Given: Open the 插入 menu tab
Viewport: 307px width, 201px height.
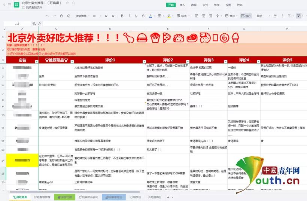Looking at the screenshot, I should pyautogui.click(x=182, y=5).
